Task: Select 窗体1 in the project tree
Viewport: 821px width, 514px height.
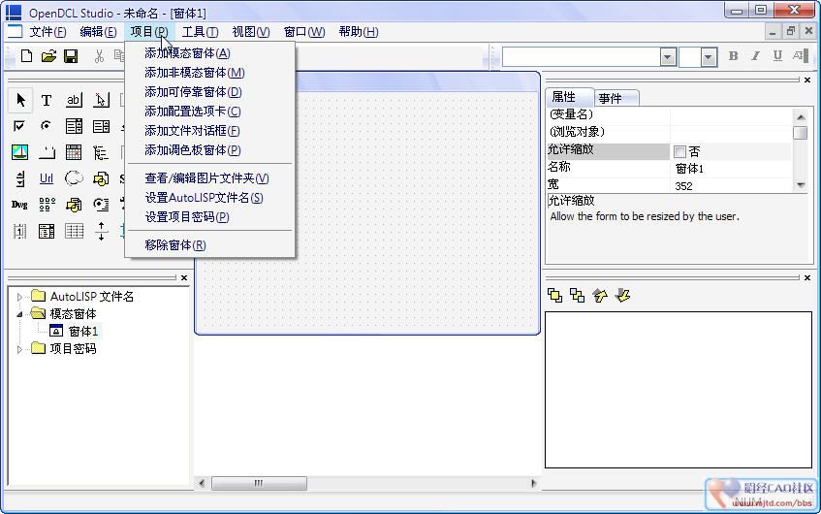Action: 83,332
